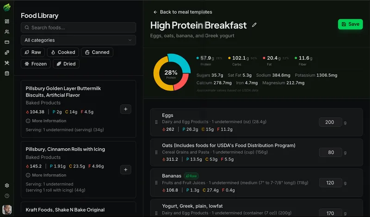The height and width of the screenshot is (217, 370).
Task: Toggle the Cooked food filter
Action: [63, 52]
